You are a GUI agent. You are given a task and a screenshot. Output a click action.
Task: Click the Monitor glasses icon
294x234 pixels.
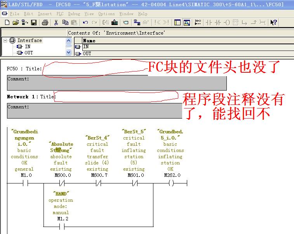click(x=146, y=23)
